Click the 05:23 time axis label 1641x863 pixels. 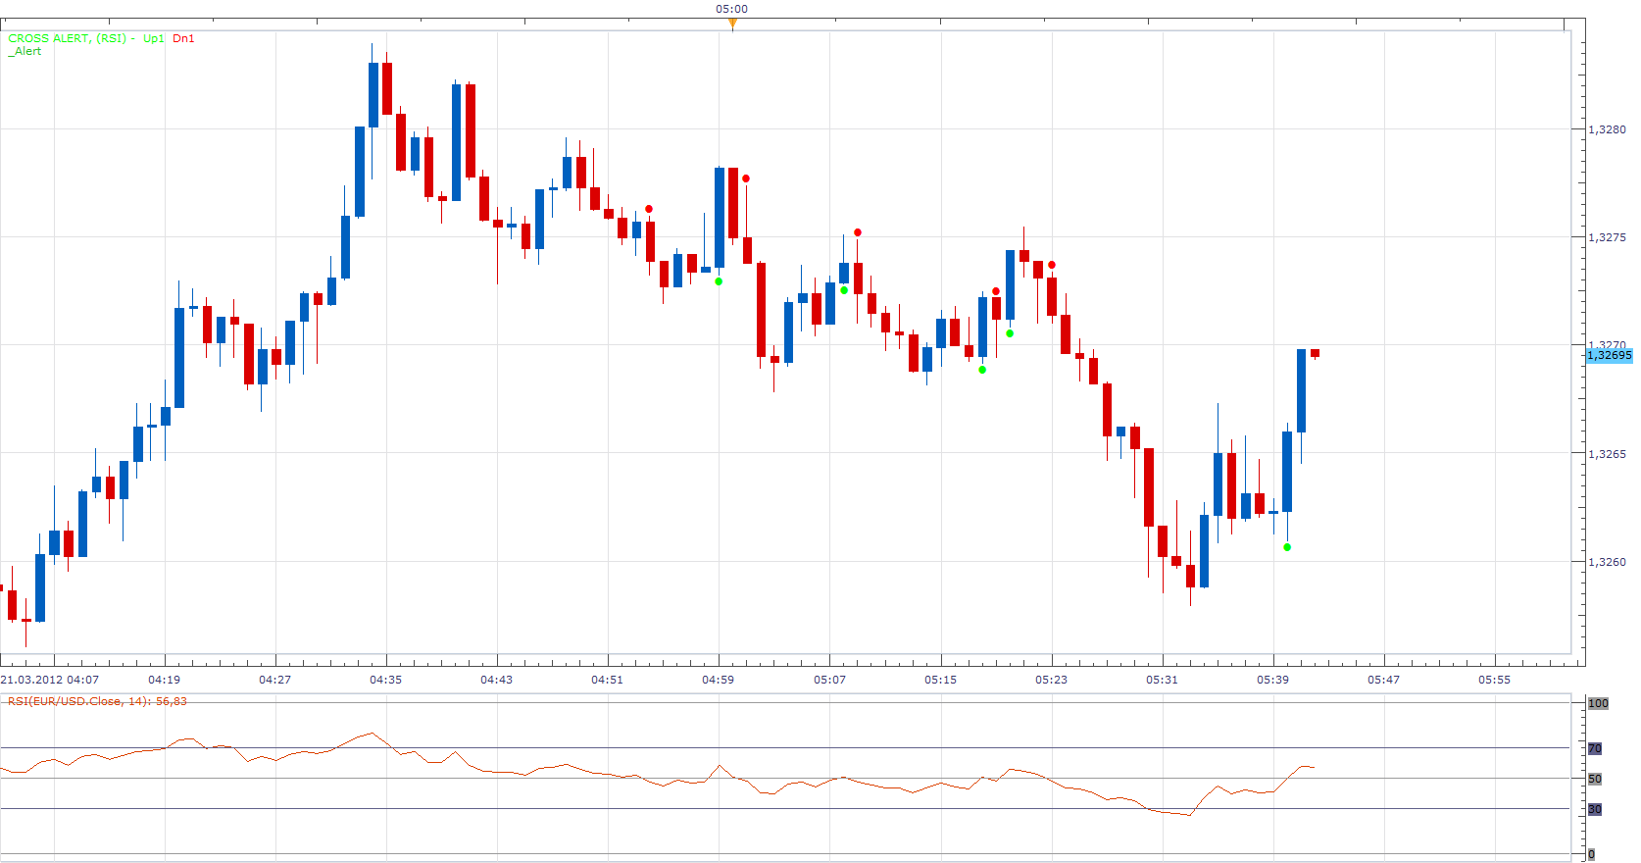click(x=1051, y=679)
